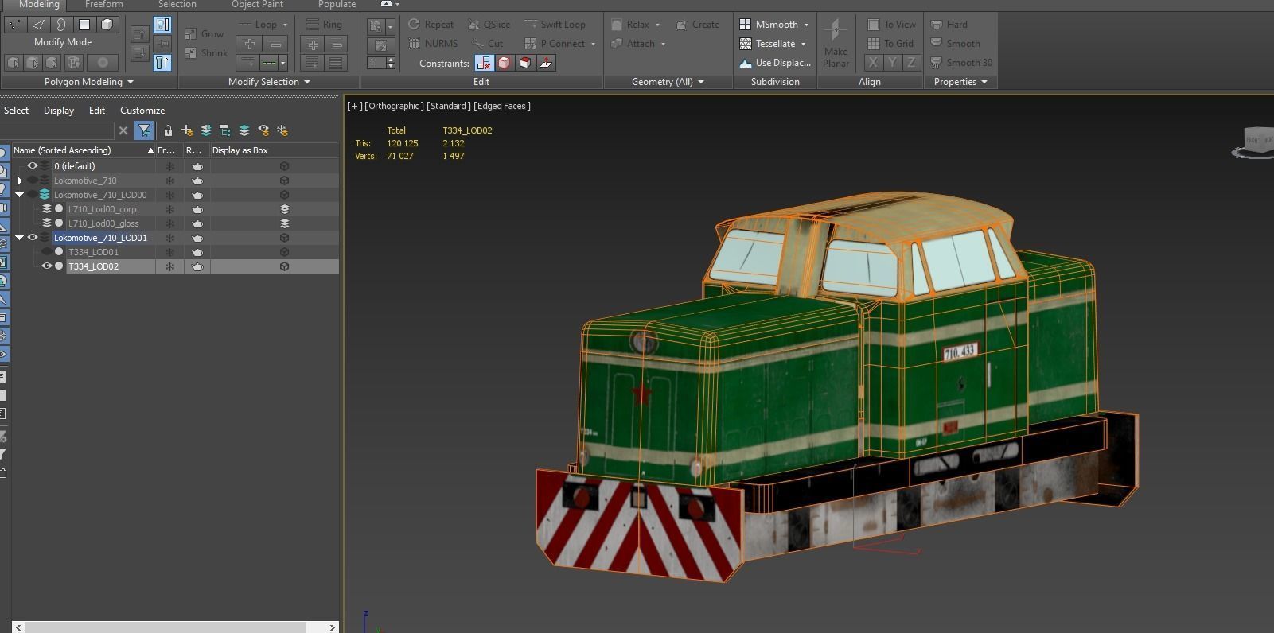Open the Loop dropdown arrow
This screenshot has width=1274, height=633.
pyautogui.click(x=285, y=25)
